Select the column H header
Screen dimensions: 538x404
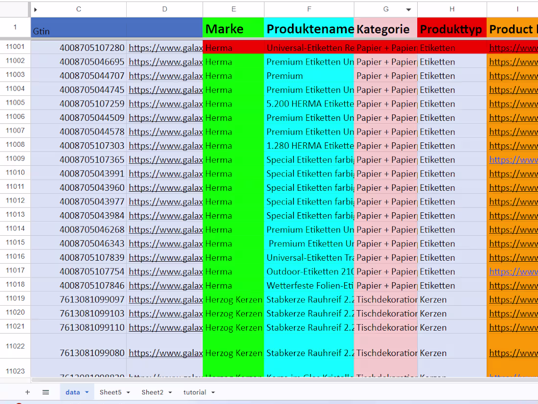451,9
